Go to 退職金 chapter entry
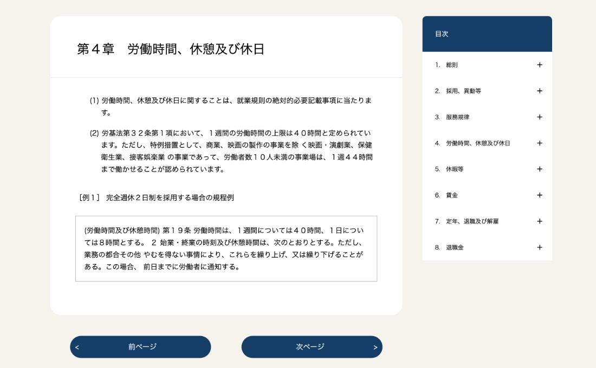Screen dimensions: 596x368 click(x=454, y=247)
